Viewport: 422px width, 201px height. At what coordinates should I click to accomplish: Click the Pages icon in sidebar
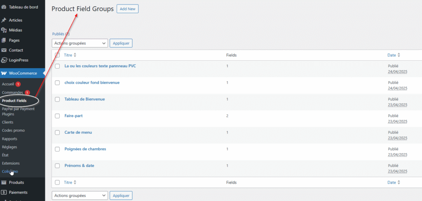click(x=4, y=40)
